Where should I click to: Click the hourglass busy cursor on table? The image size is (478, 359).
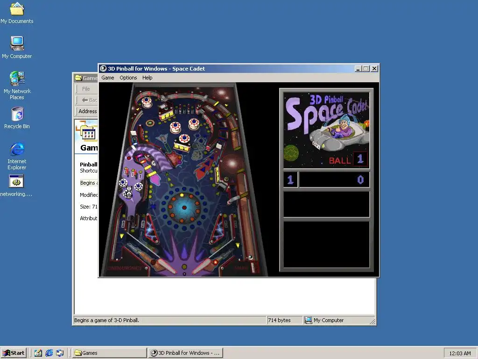[x=129, y=191]
